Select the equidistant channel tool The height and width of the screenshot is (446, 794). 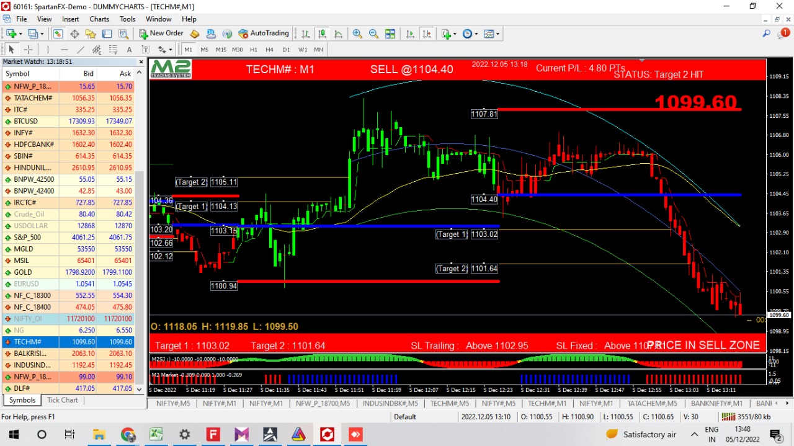tap(97, 49)
